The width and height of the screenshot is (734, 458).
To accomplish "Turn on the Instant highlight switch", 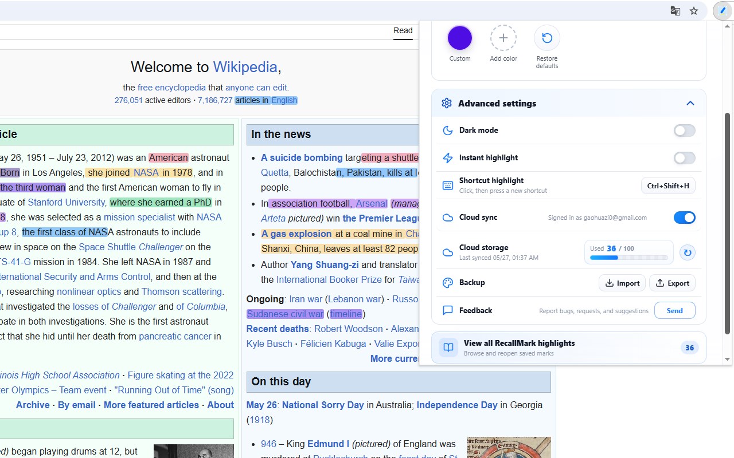I will (x=684, y=158).
